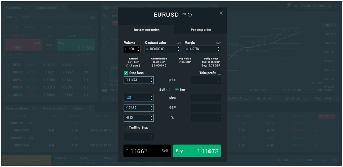Viewport: 343px width, 167px height.
Task: Expand the GBPUSD row in Favourites
Action: [8, 80]
